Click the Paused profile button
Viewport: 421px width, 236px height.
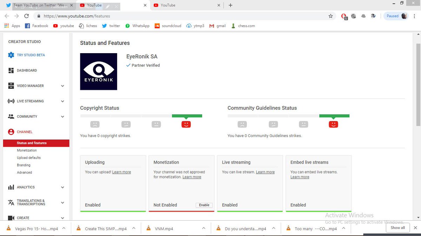tap(396, 16)
